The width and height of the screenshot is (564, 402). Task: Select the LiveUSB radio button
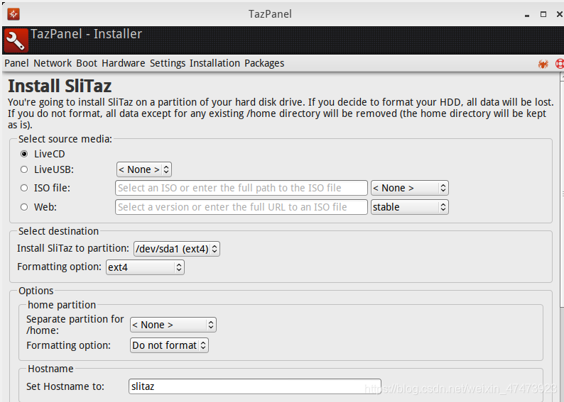24,169
